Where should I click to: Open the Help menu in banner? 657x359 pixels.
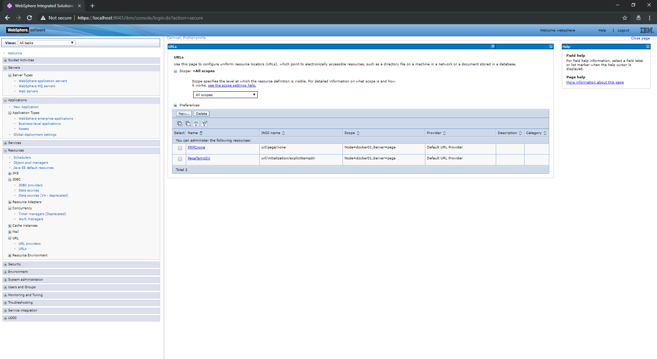click(602, 30)
